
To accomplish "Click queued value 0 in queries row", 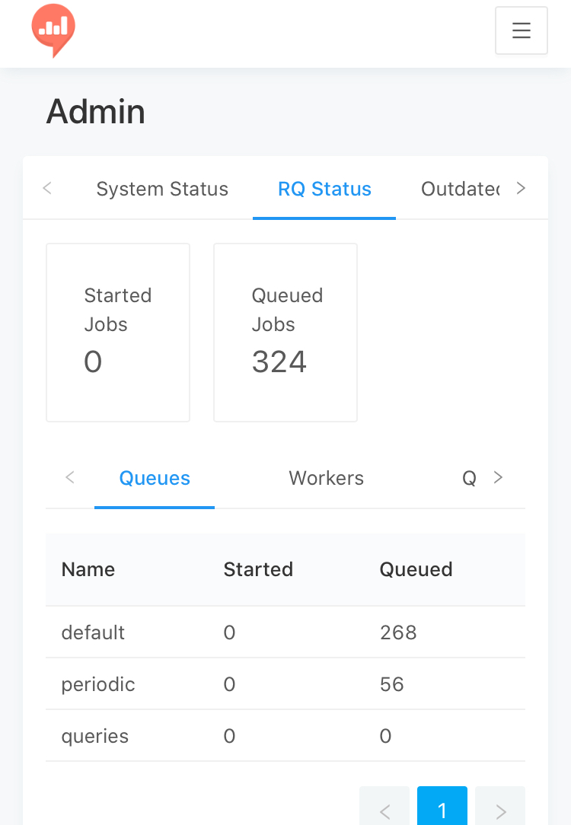I will point(386,736).
